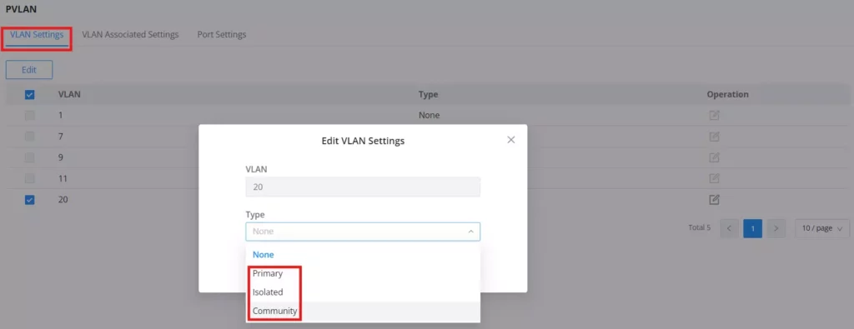The height and width of the screenshot is (329, 854).
Task: Click the Edit button above the table
Action: 29,70
